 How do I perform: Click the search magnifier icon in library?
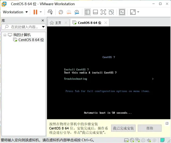coord(6,27)
